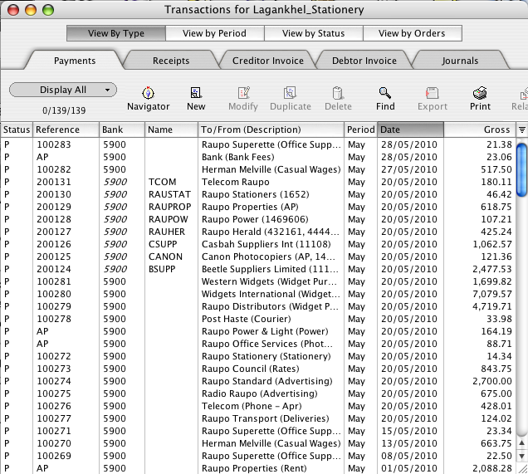Click the vertical scrollbar thumb

[x=522, y=169]
